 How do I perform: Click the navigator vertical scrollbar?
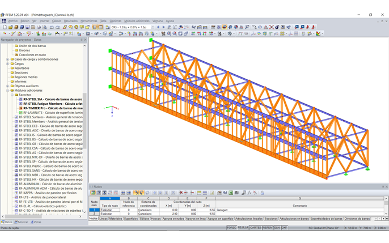coord(84,121)
